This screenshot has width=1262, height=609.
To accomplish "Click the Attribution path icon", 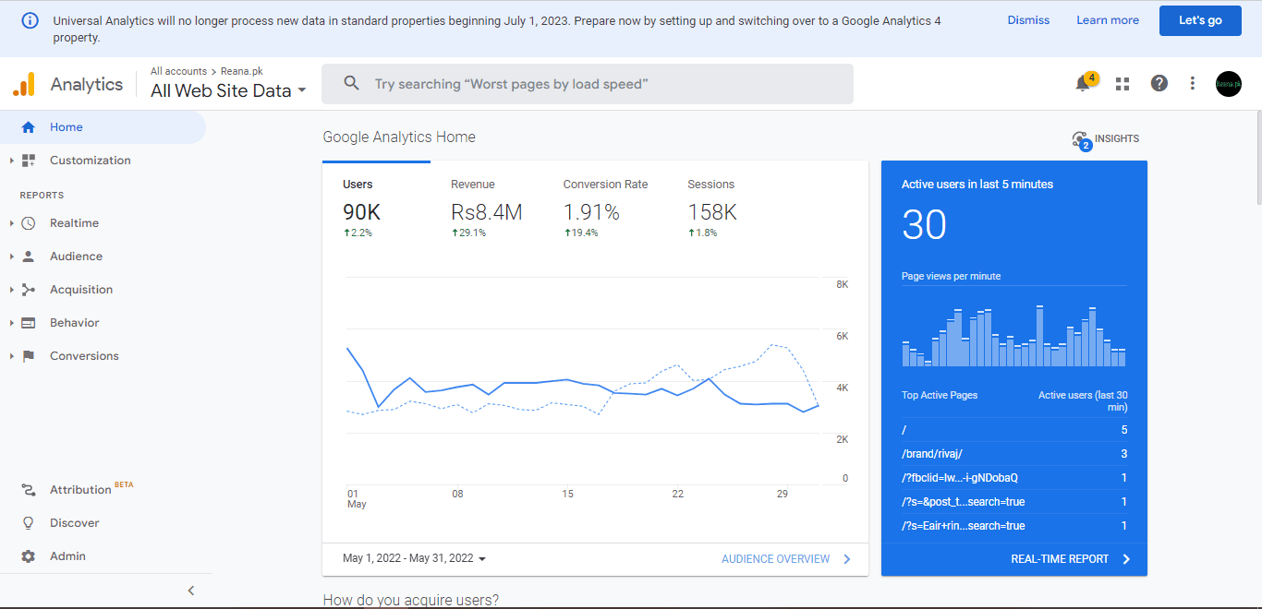I will 29,490.
